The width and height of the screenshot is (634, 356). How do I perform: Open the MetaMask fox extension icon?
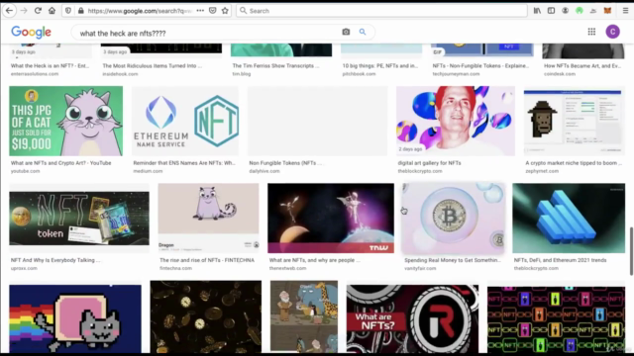click(x=607, y=11)
